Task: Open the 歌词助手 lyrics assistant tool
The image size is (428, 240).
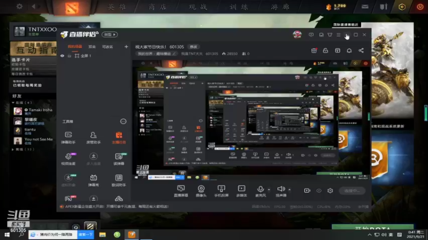Action: click(119, 180)
